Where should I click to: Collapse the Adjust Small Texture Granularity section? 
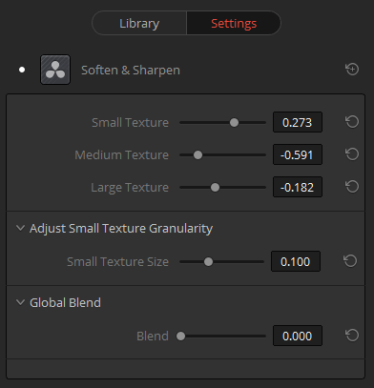coord(20,228)
